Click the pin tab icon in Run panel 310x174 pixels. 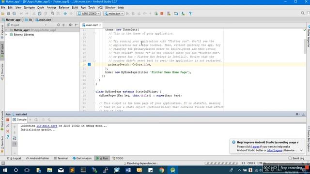[8, 126]
